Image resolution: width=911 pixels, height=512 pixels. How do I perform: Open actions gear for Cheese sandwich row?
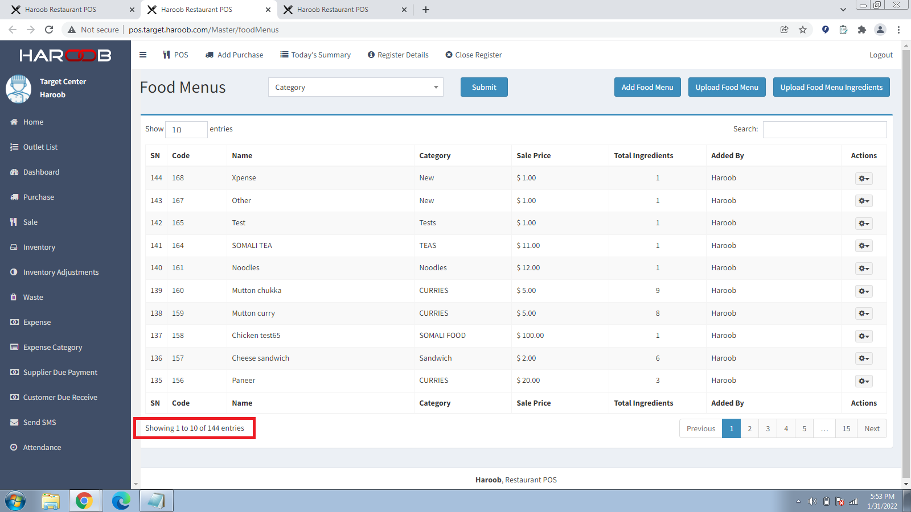(864, 358)
